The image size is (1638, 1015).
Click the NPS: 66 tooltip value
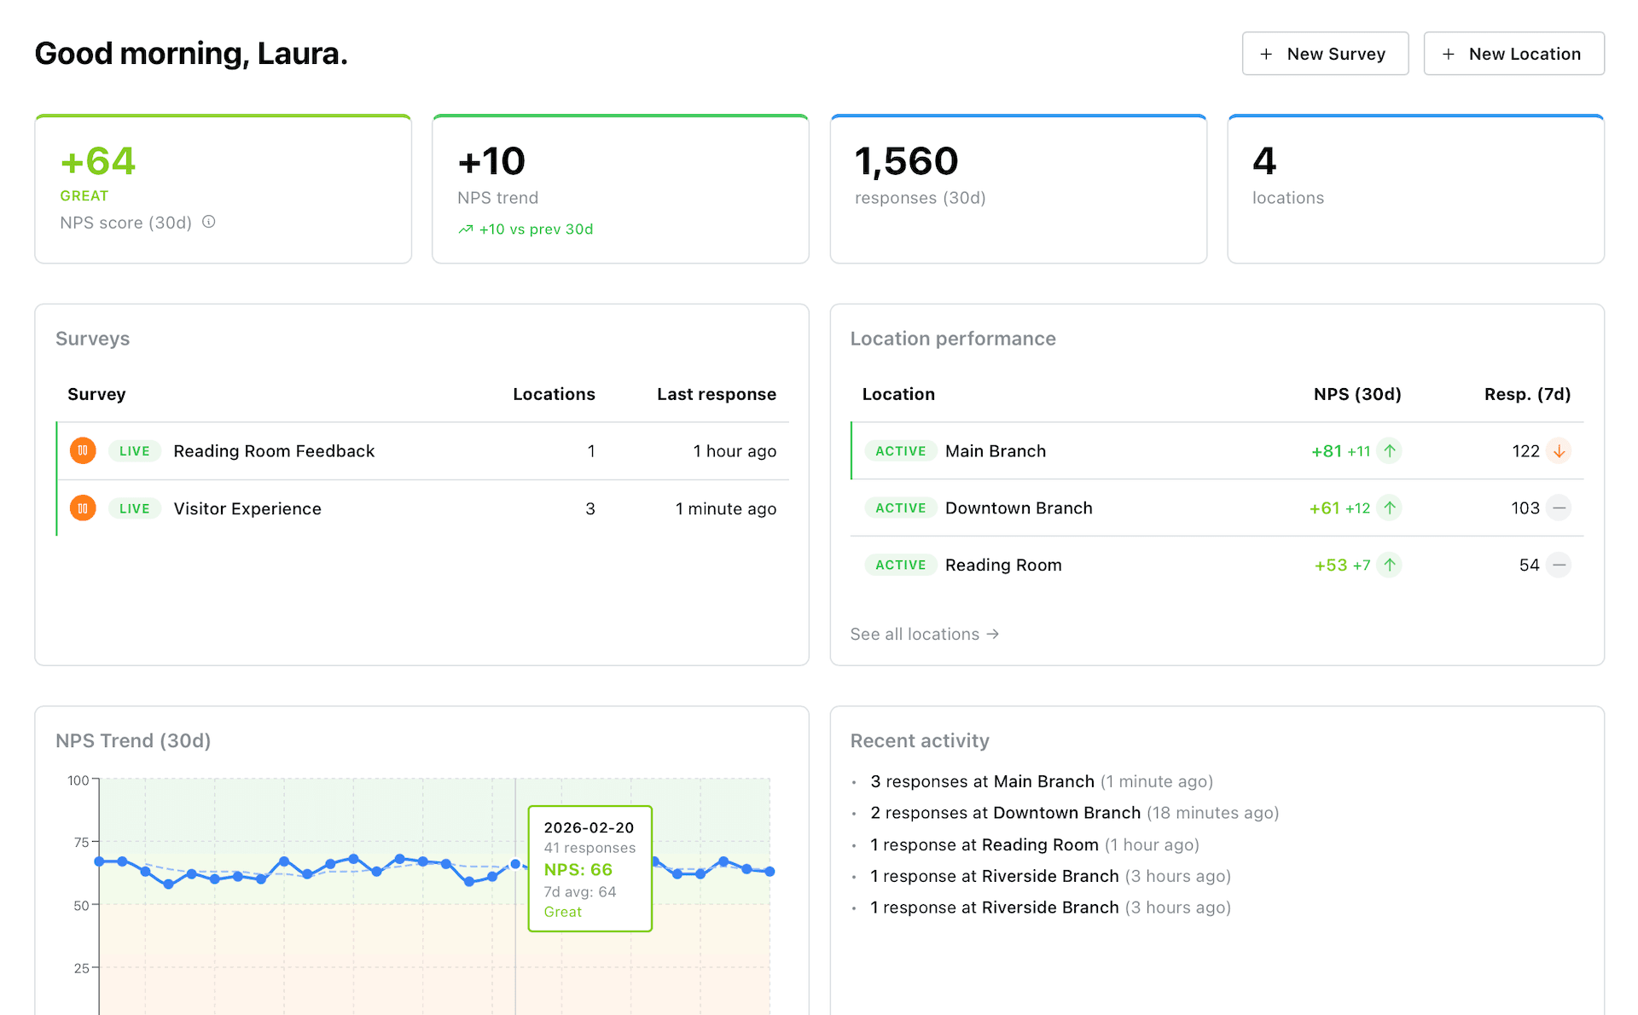pyautogui.click(x=578, y=869)
